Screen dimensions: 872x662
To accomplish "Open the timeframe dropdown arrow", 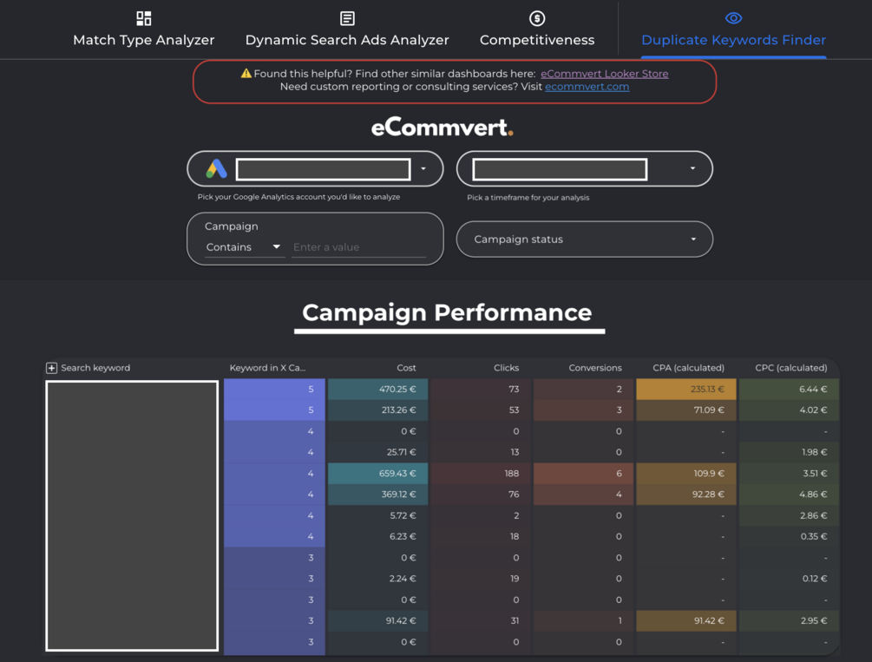I will (x=692, y=168).
